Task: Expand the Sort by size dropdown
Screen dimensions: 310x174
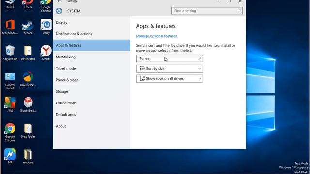Action: pyautogui.click(x=170, y=69)
